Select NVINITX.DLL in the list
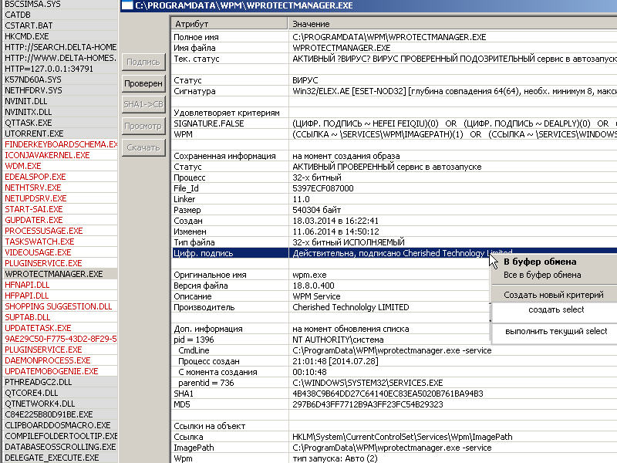 (29, 112)
